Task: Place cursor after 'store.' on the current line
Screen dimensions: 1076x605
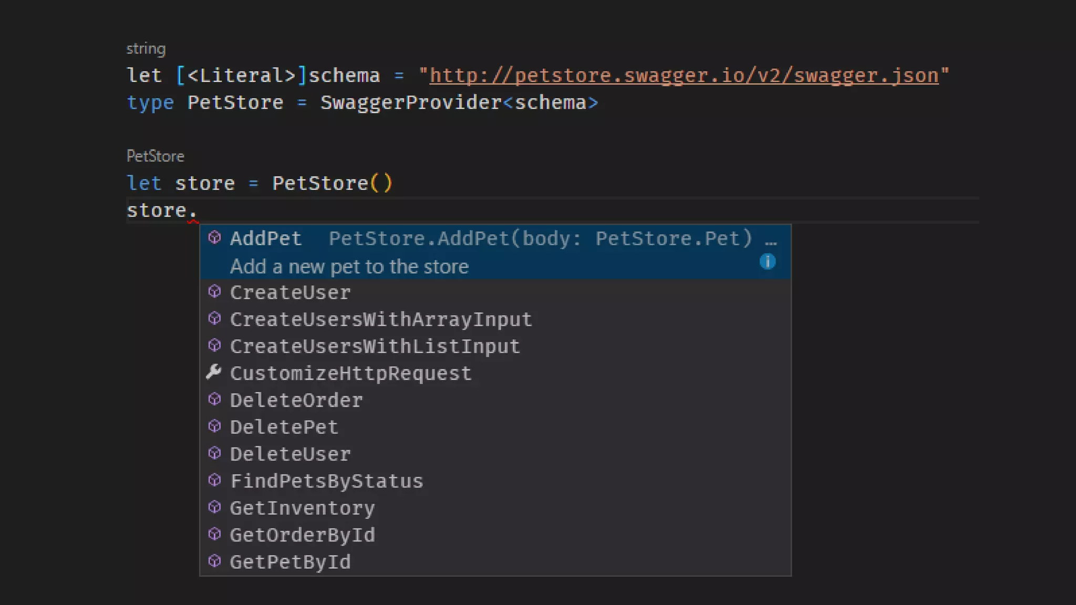Action: 199,211
